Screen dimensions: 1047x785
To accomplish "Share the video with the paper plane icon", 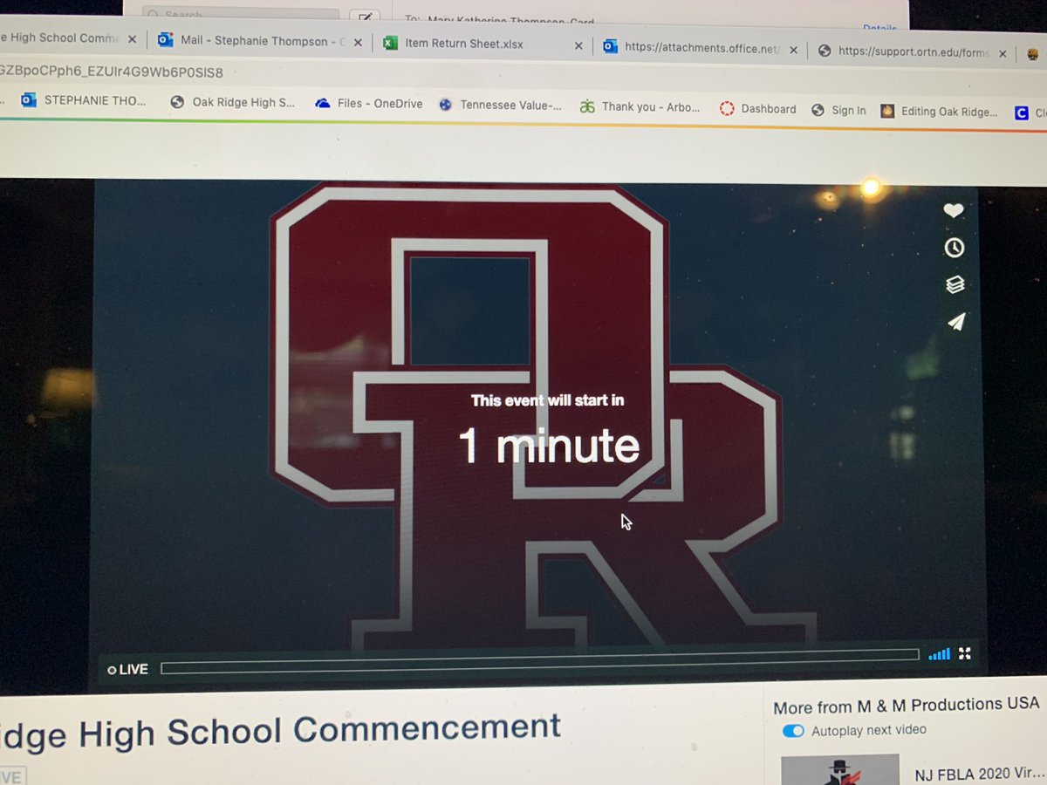I will pos(956,322).
